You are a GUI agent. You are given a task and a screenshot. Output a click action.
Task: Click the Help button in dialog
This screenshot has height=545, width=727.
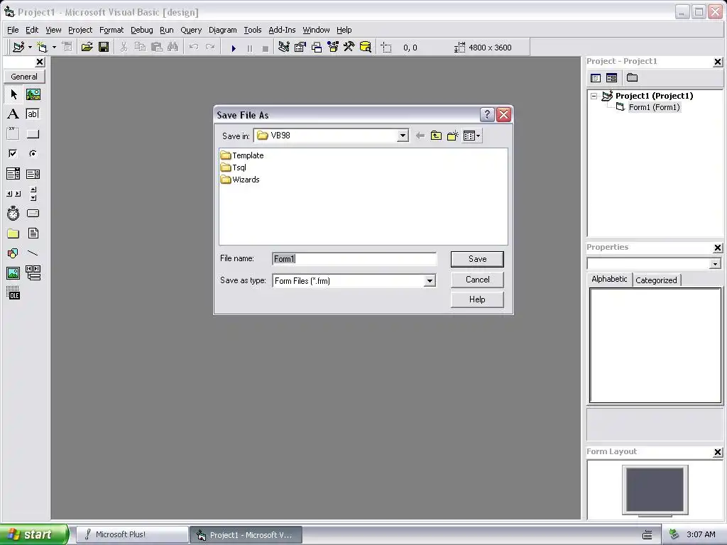point(477,299)
